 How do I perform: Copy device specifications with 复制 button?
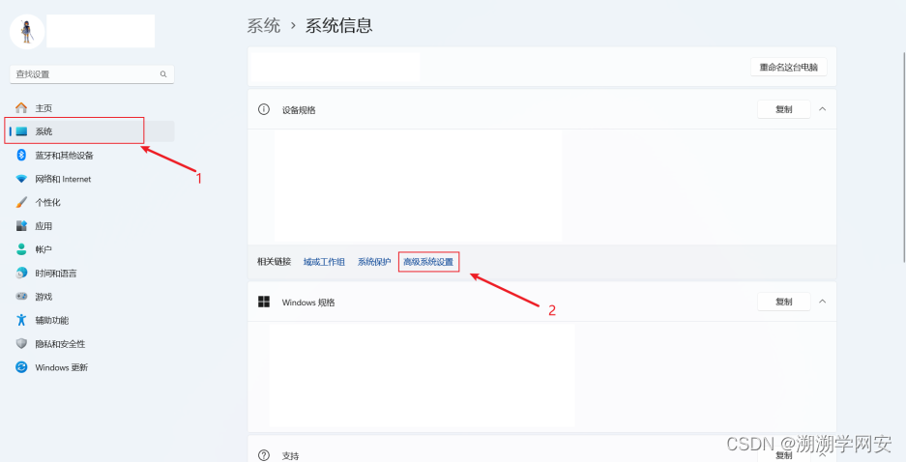783,109
